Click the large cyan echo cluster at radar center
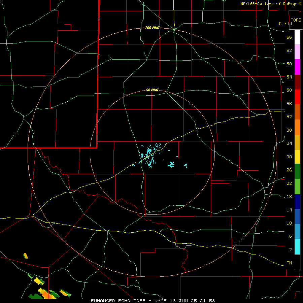The width and height of the screenshot is (303, 303). [x=149, y=156]
